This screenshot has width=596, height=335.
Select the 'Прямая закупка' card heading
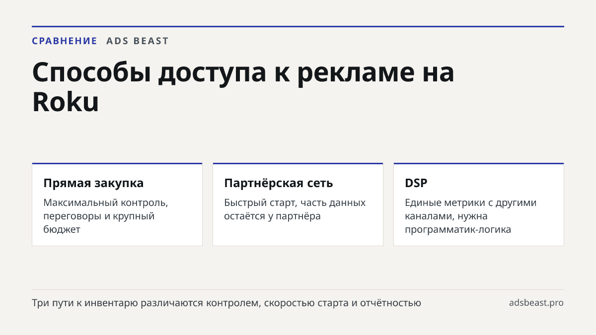(93, 183)
